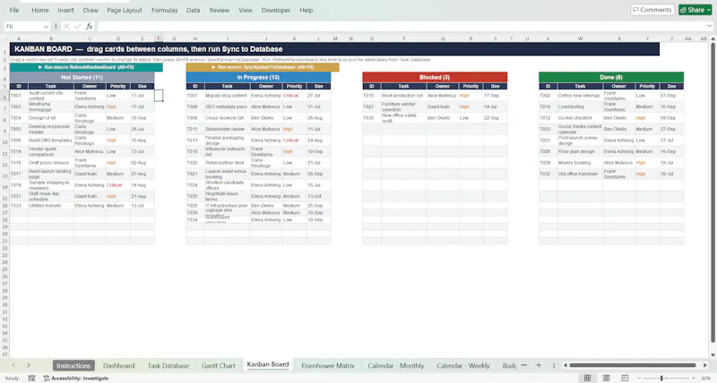Switch to Page Layout view icon

607,378
